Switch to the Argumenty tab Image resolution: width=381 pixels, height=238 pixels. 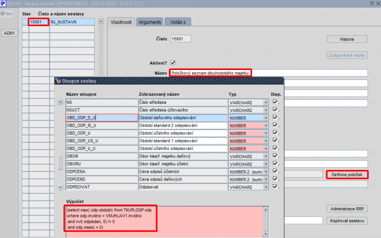150,22
